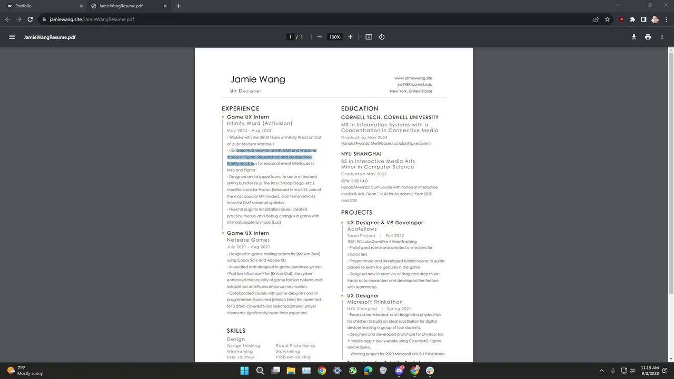674x379 pixels.
Task: Open the clock showing 11:15 AM
Action: coord(650,371)
